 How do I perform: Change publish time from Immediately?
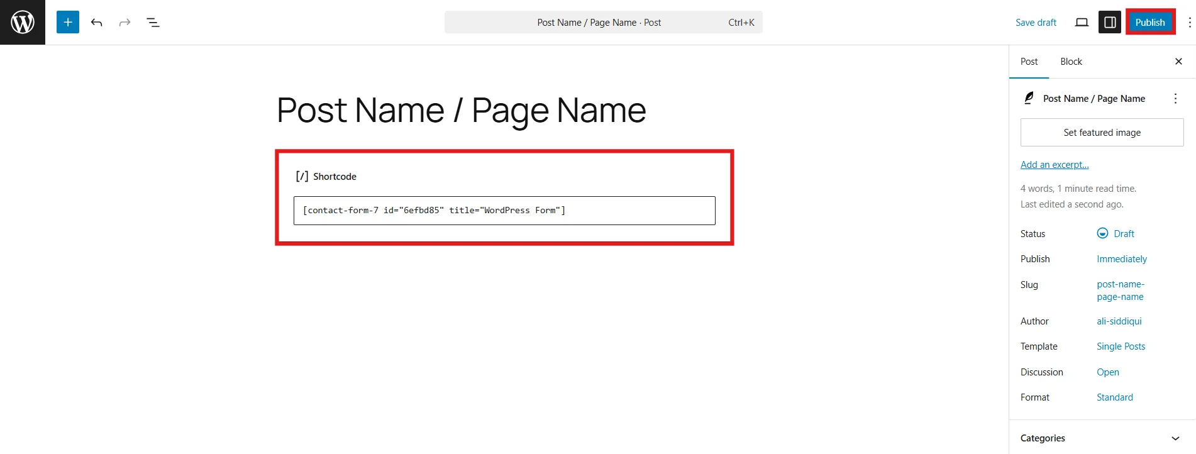[x=1122, y=259]
